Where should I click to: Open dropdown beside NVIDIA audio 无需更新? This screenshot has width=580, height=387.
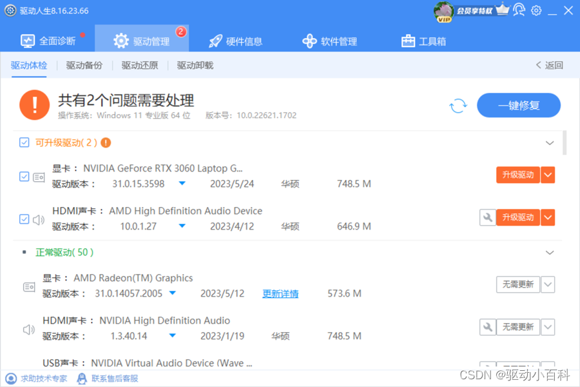coord(548,327)
